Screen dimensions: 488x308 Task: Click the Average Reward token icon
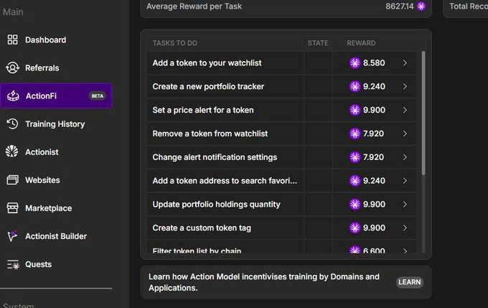click(421, 6)
